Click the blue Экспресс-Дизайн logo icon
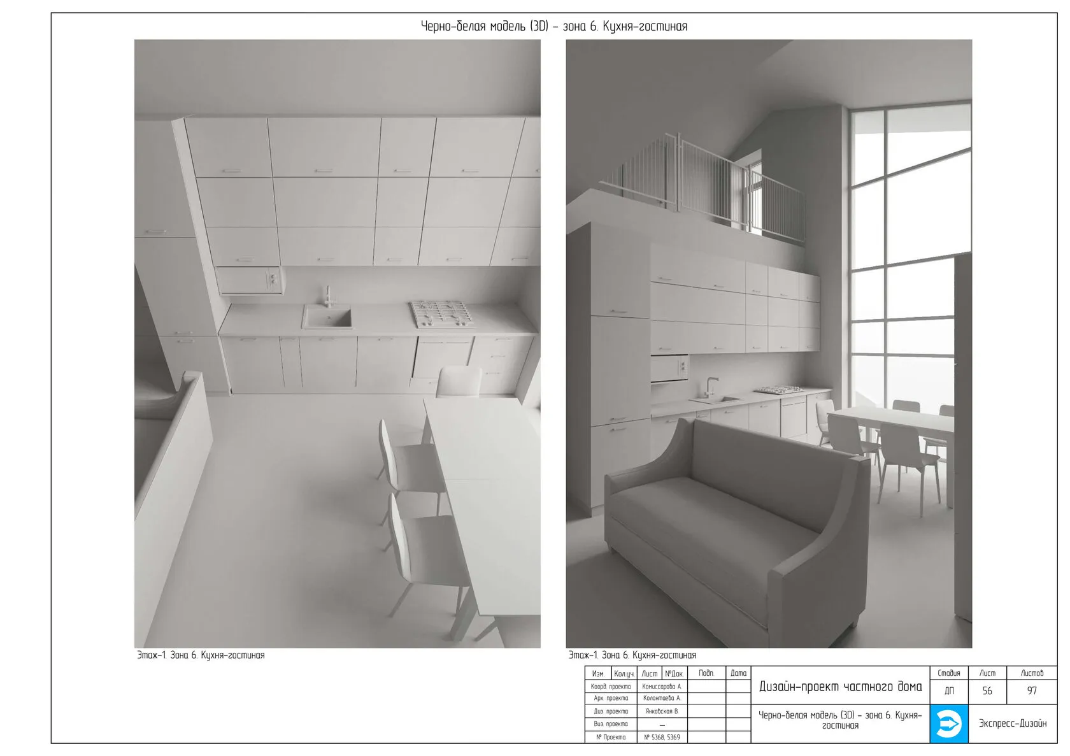 [x=948, y=724]
